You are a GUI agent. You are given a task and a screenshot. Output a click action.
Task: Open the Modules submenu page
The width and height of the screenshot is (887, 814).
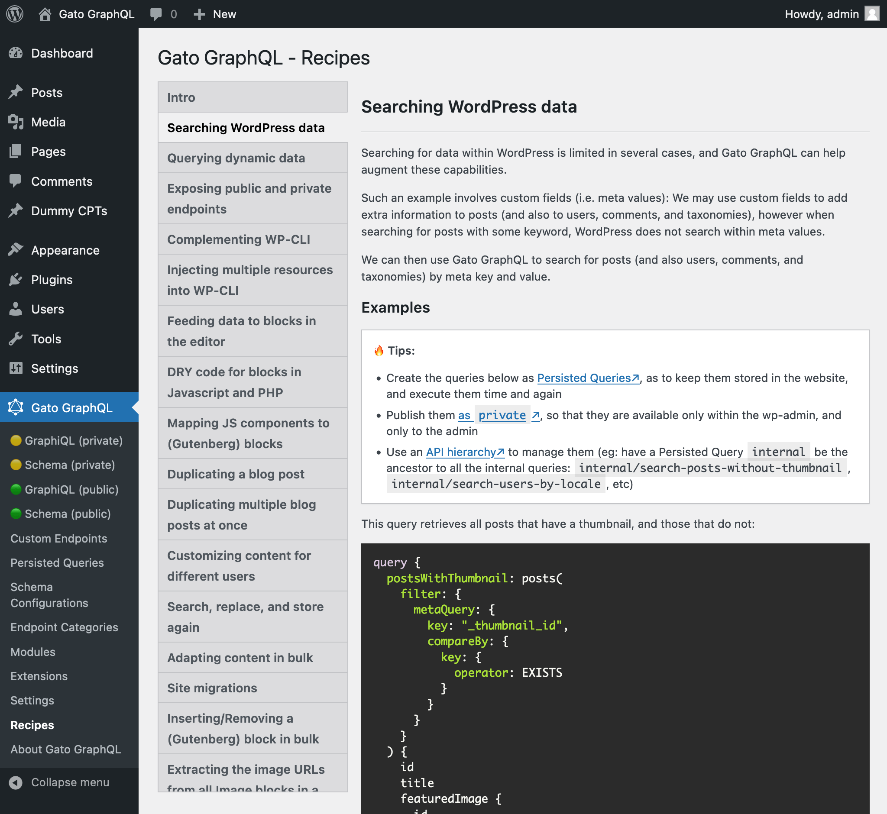[x=33, y=652]
